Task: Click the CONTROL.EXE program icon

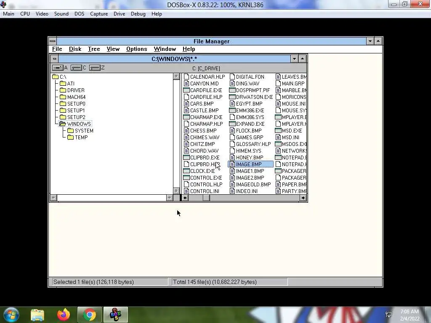Action: pos(186,178)
